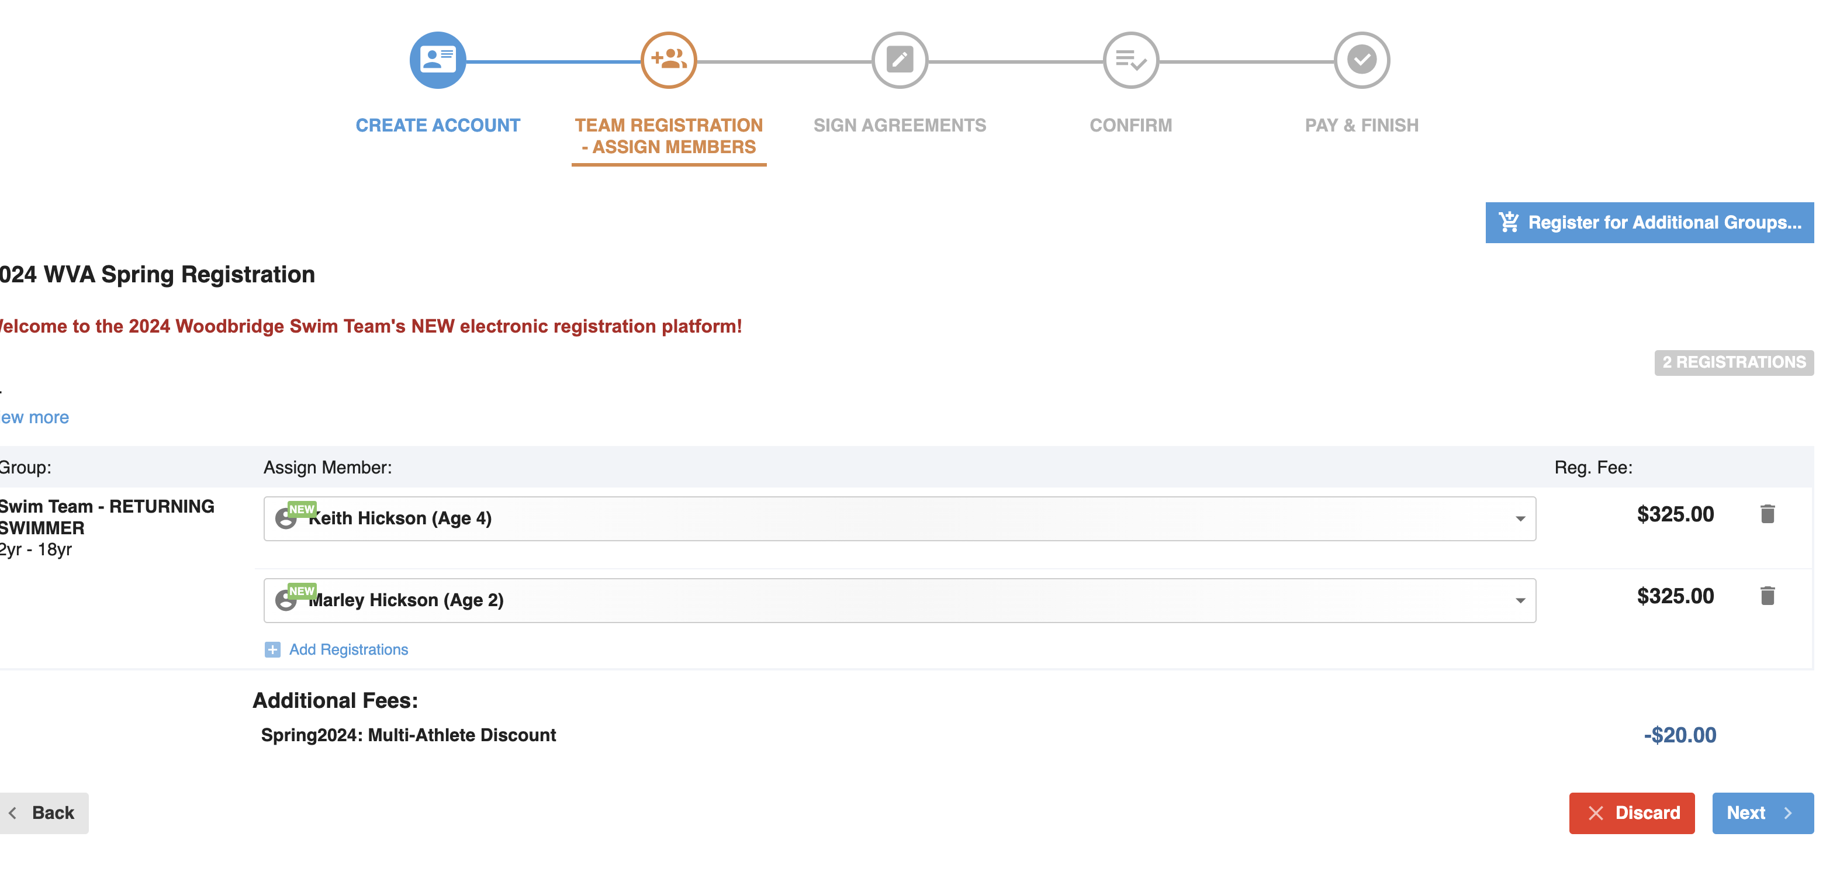Select the CREATE ACCOUNT step label
This screenshot has height=892, width=1840.
click(x=437, y=125)
